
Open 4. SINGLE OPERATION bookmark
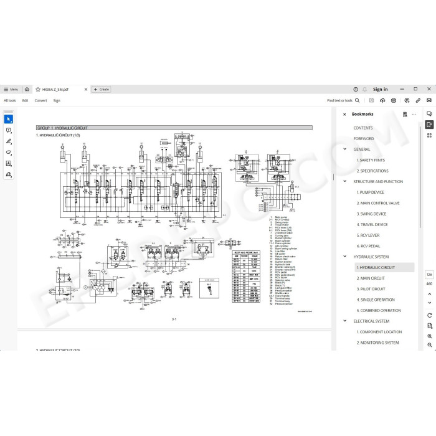point(376,300)
